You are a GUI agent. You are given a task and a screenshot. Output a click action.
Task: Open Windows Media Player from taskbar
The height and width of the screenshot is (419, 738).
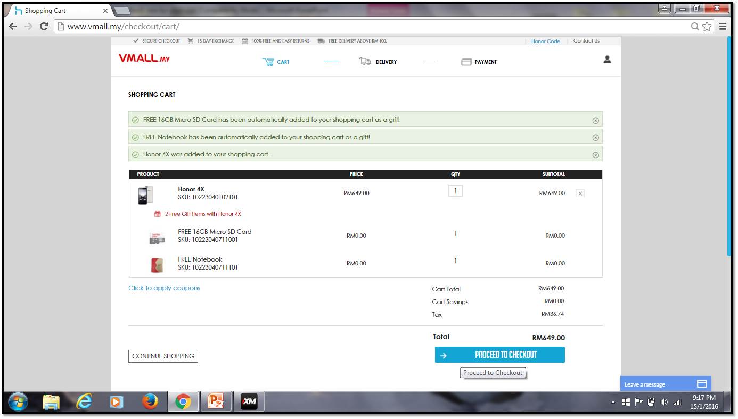(116, 403)
